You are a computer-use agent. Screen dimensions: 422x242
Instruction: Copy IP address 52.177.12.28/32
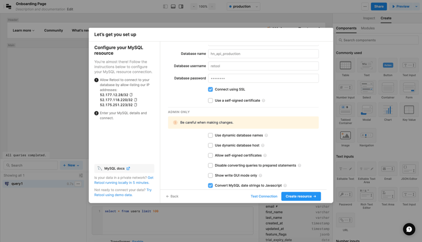coord(131,95)
